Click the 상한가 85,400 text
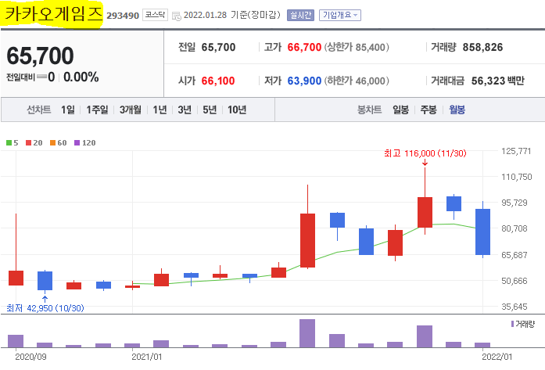 [357, 47]
